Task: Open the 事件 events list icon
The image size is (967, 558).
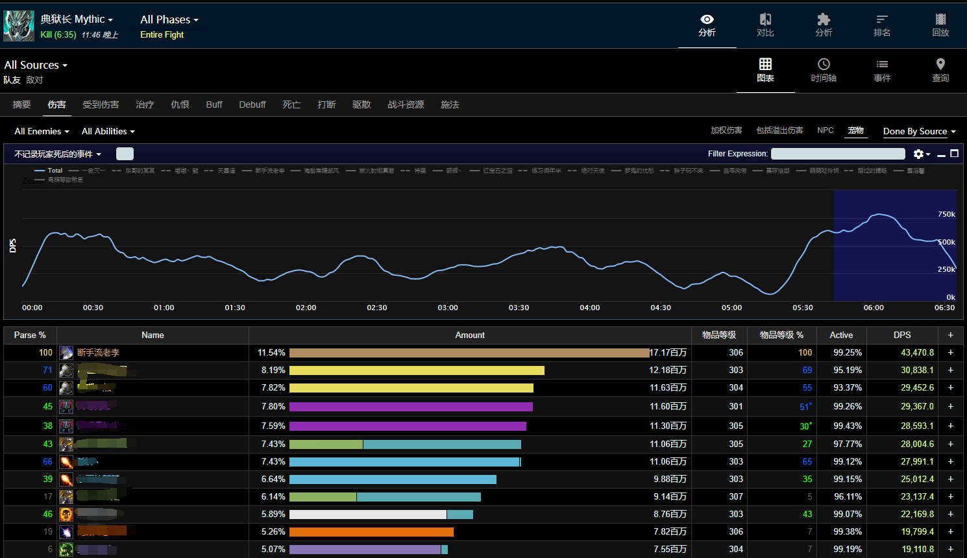Action: click(882, 70)
